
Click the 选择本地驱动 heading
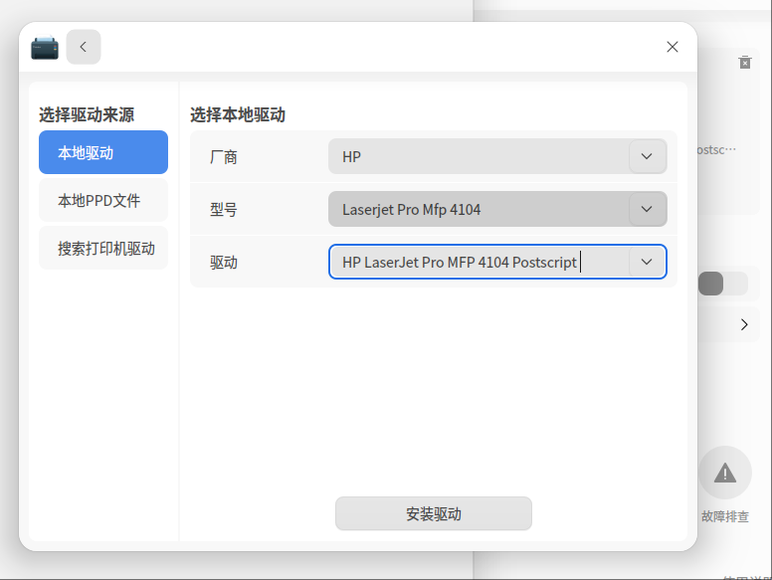click(238, 114)
